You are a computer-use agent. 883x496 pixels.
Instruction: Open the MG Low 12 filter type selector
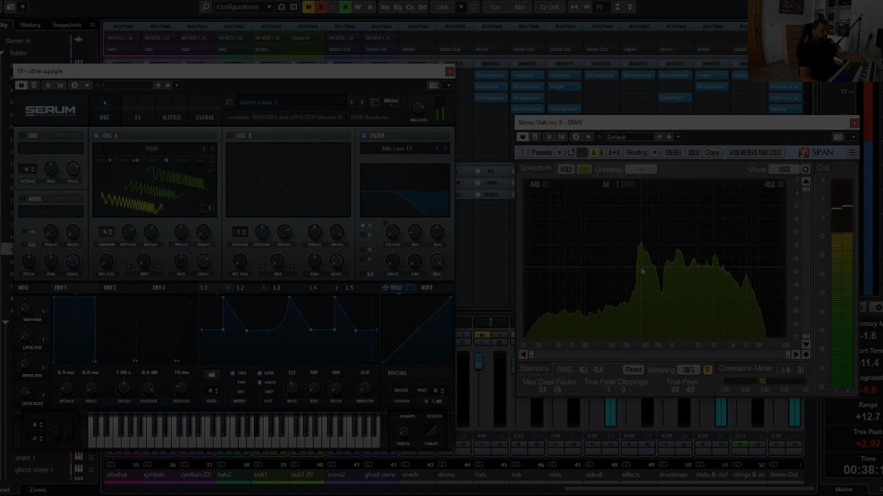397,149
